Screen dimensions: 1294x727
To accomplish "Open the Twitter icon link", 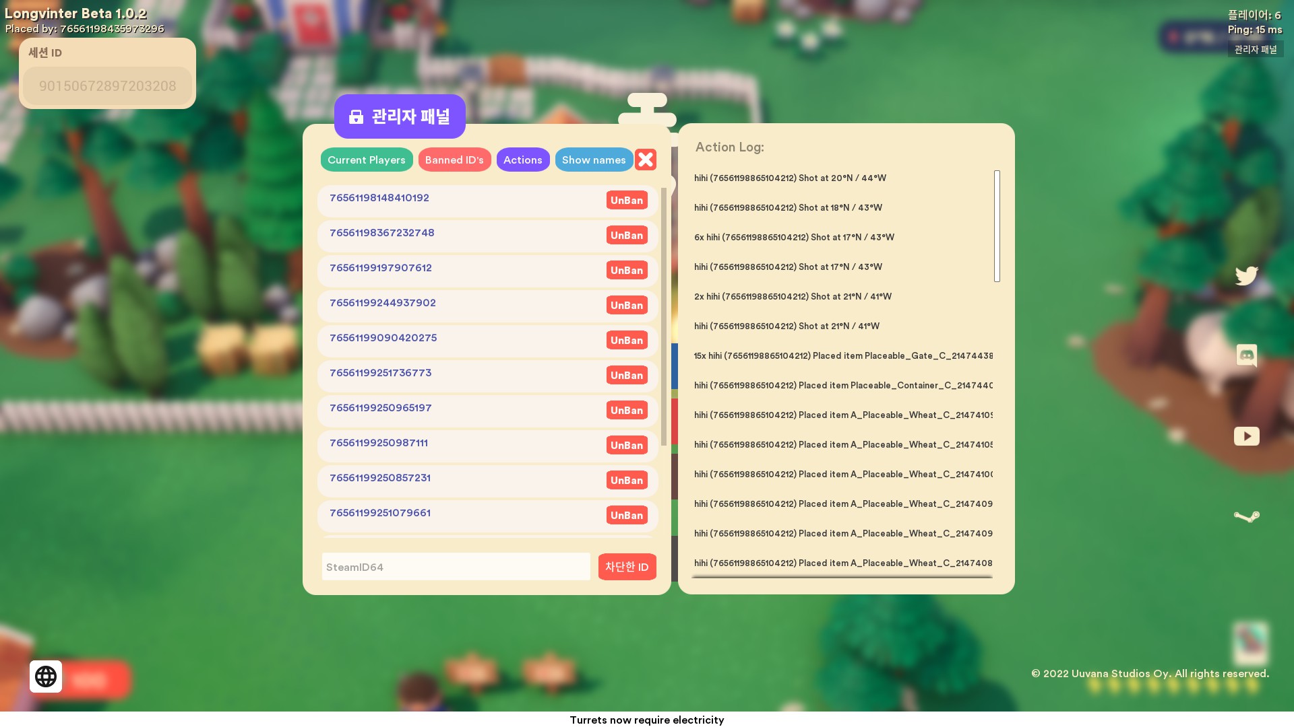I will (1246, 275).
